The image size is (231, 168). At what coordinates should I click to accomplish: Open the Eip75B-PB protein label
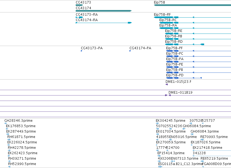coord(175,70)
